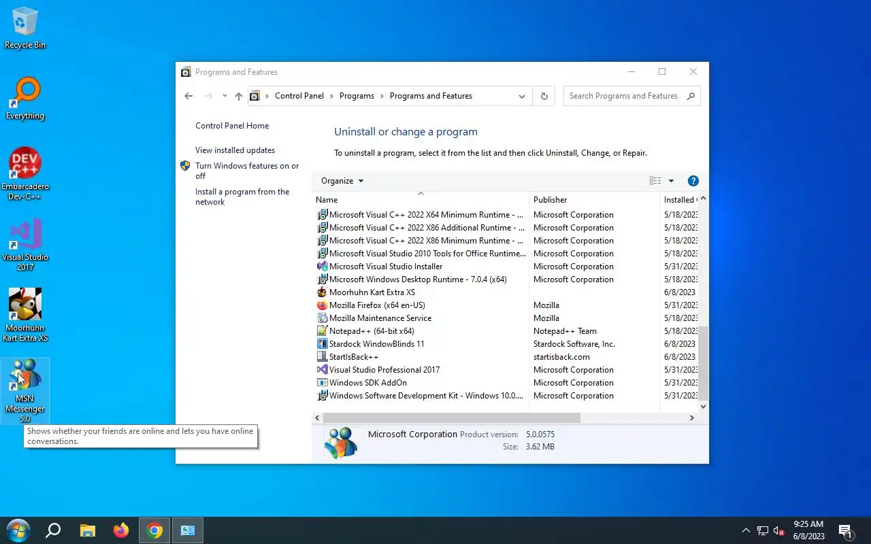Sort by the Publisher column header
This screenshot has height=544, width=871.
pyautogui.click(x=594, y=200)
